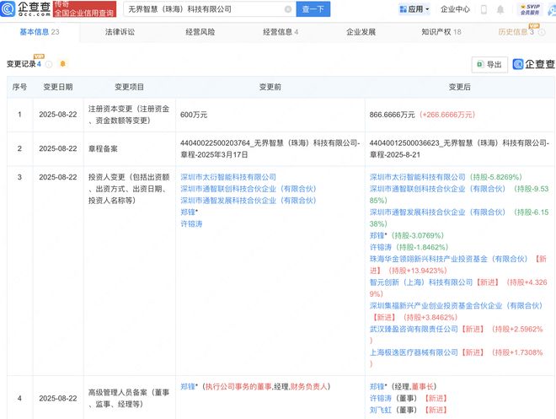Screen dimensions: 556x419
Task: Click the mobile phone icon in header
Action: [484, 9]
